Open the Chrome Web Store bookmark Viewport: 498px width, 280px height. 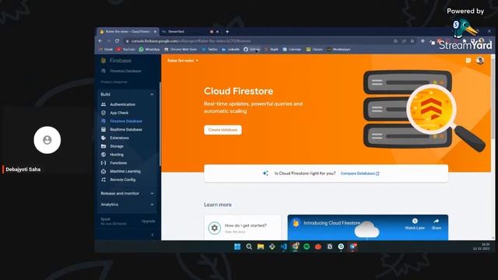tap(181, 50)
